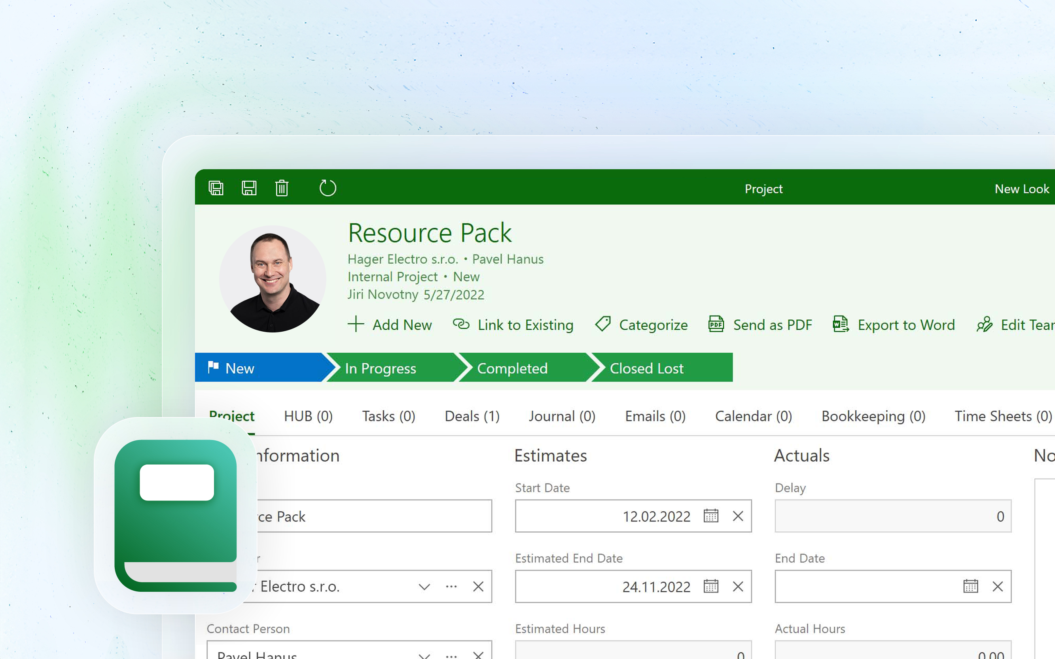
Task: Click the Save floppy disk icon
Action: [x=249, y=188]
